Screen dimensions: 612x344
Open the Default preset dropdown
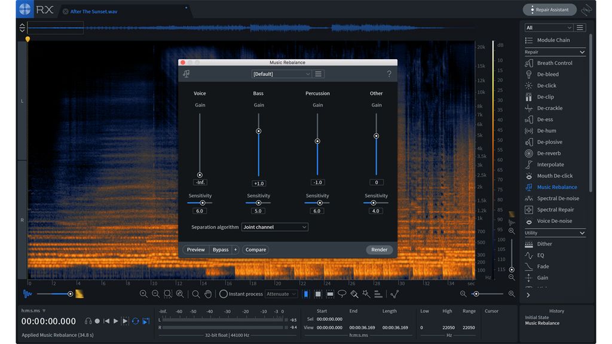tap(281, 73)
